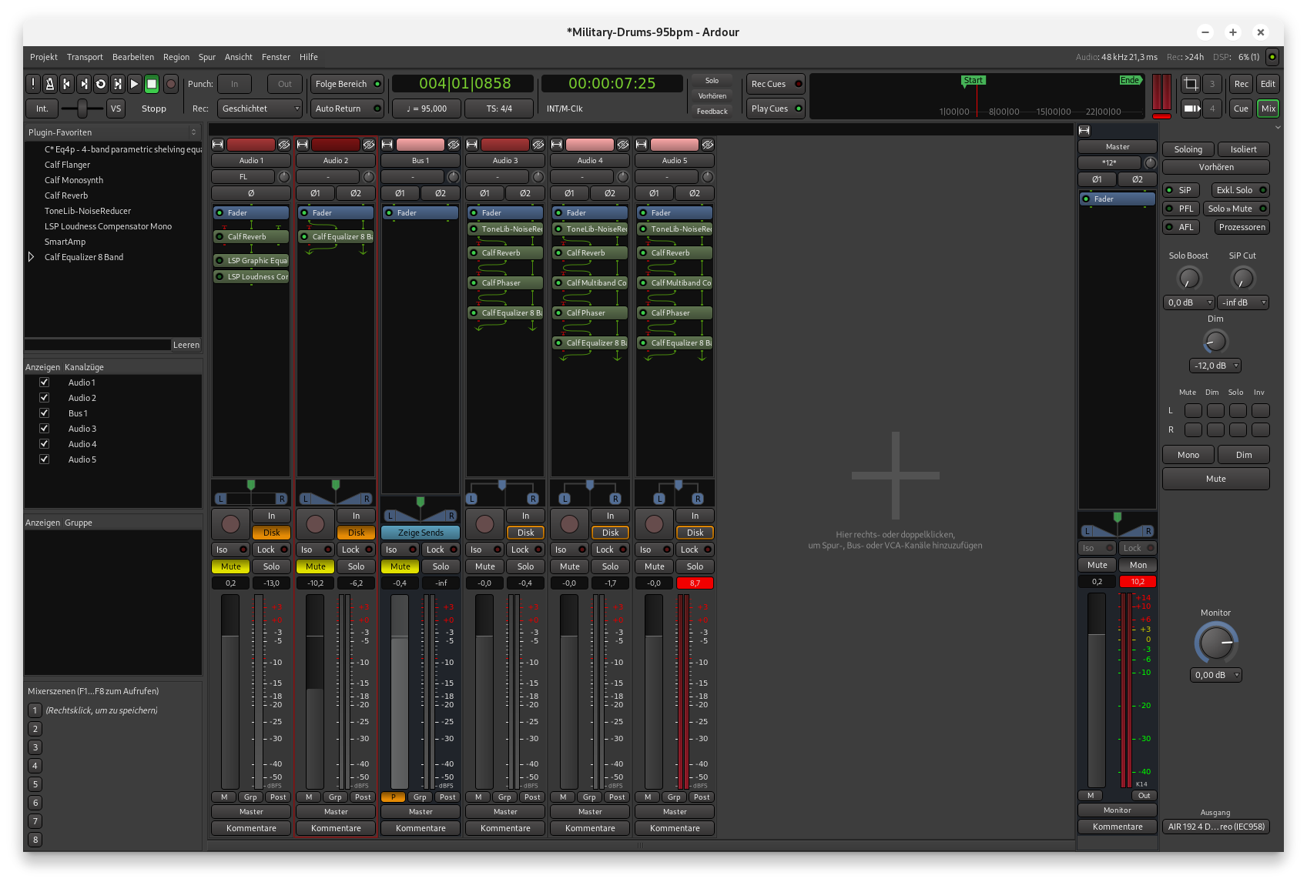Click the Audio 1 gain fader
1307x882 pixels.
click(230, 691)
